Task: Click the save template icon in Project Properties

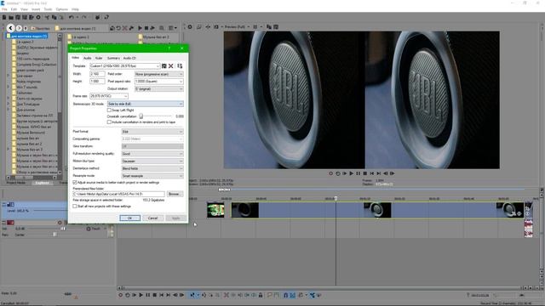Action: pyautogui.click(x=164, y=66)
